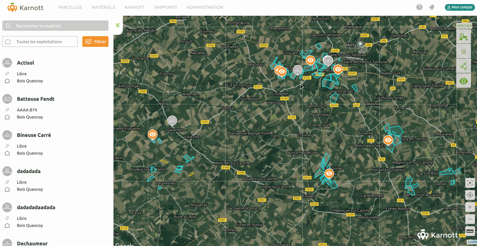
Task: Select the Dechaumeur equipment title
Action: coord(32,243)
